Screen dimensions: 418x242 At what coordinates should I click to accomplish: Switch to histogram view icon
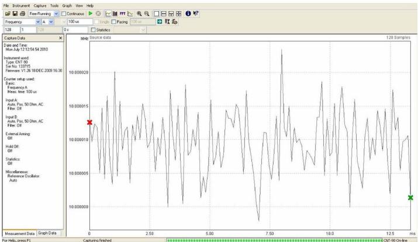[x=115, y=13]
